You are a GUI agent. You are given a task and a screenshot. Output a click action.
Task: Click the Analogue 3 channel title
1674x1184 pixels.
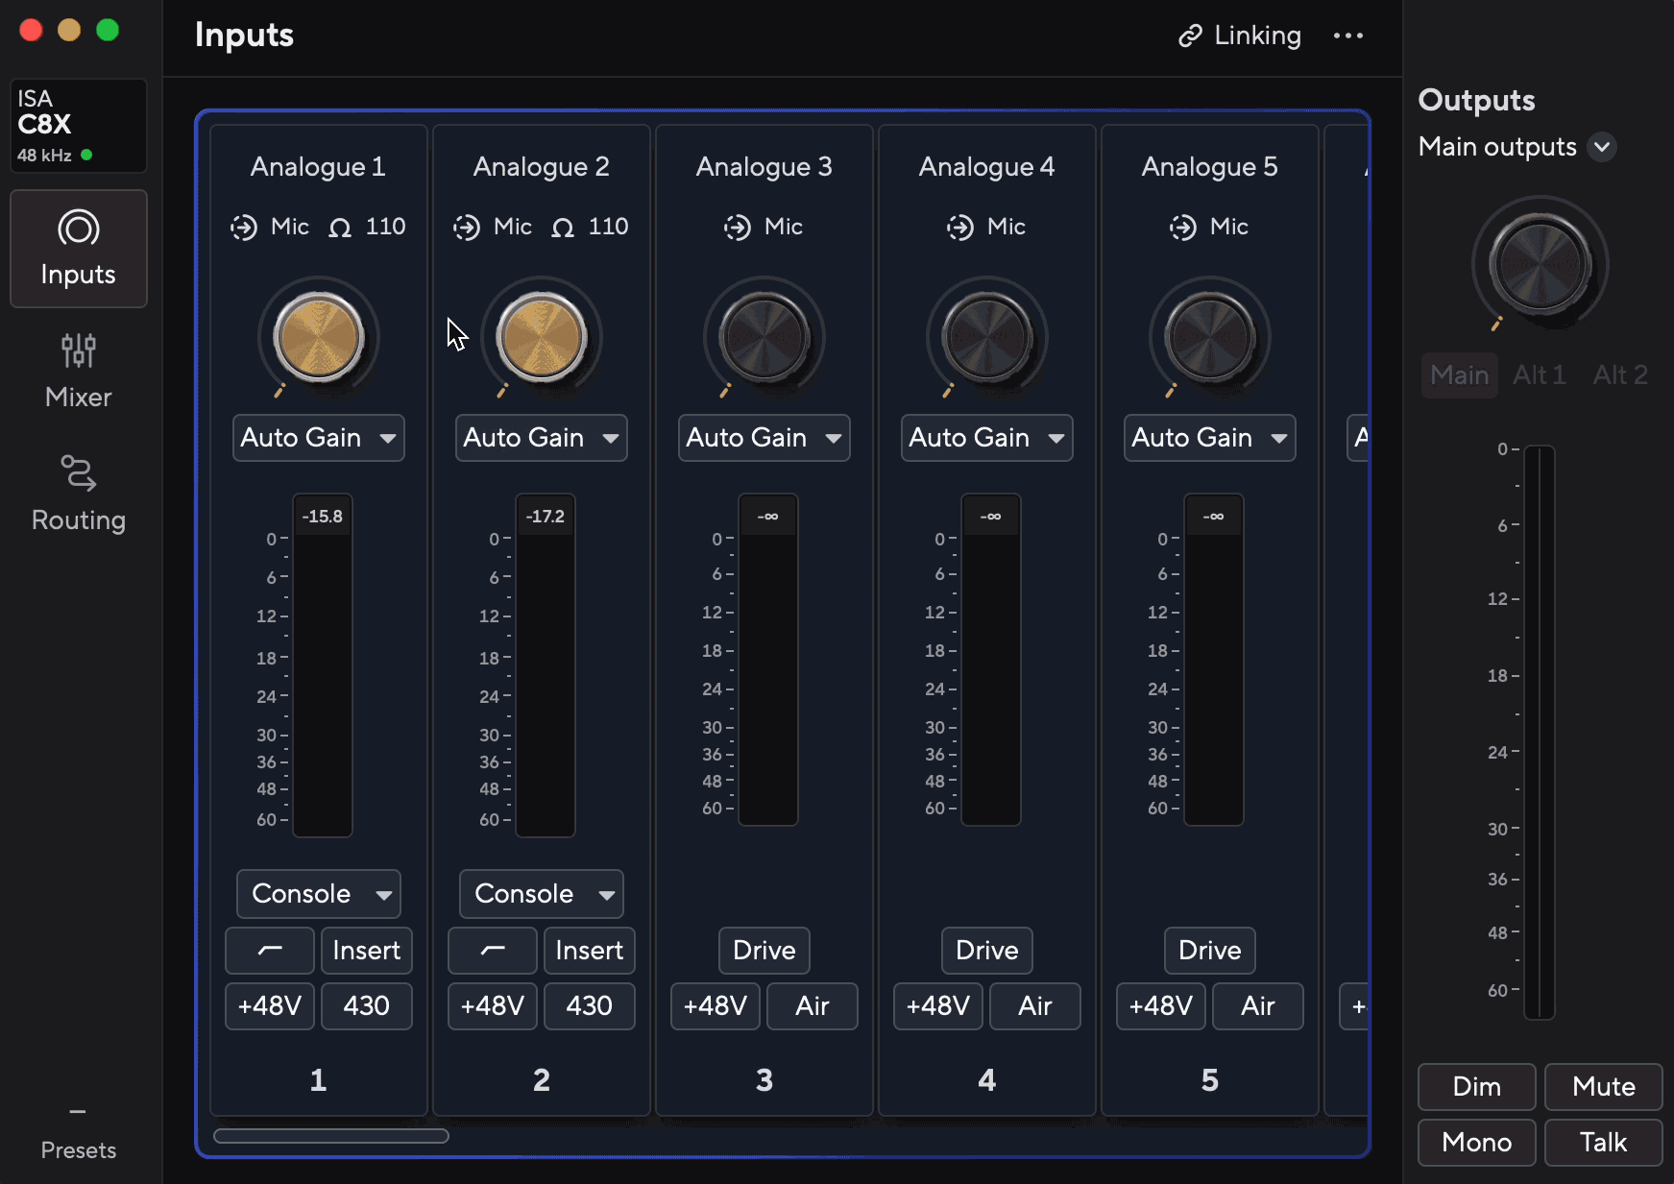pos(764,167)
